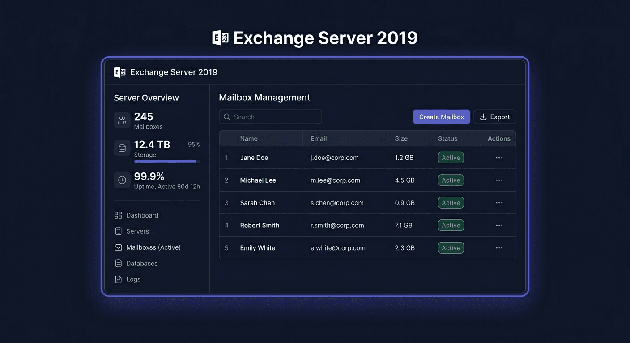Image resolution: width=630 pixels, height=343 pixels.
Task: Open actions menu for Michael Lee
Action: point(499,180)
